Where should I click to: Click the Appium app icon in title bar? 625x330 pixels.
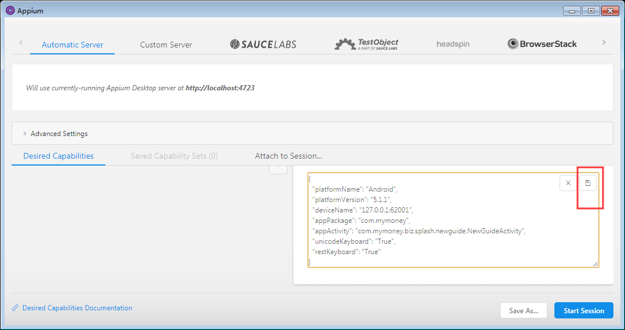pyautogui.click(x=10, y=11)
